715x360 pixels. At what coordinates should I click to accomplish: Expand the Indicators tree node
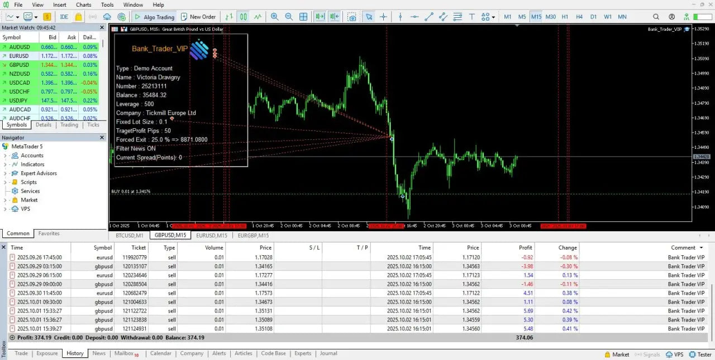[5, 164]
